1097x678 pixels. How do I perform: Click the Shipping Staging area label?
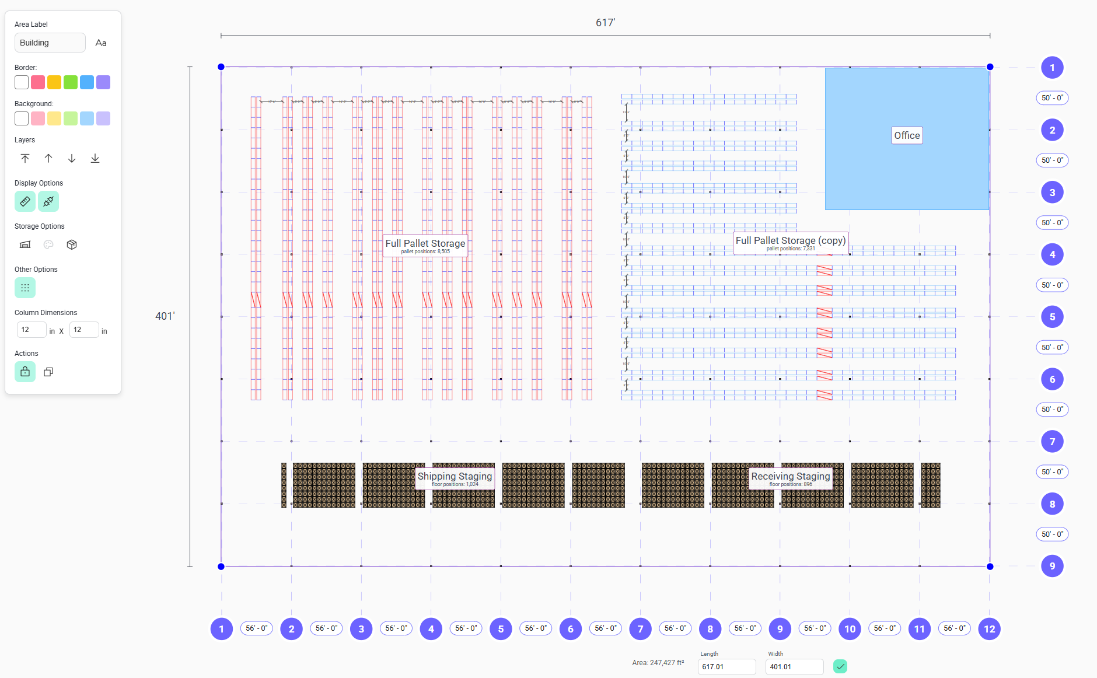(455, 477)
